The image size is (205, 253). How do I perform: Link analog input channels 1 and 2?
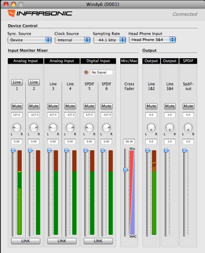[26, 241]
